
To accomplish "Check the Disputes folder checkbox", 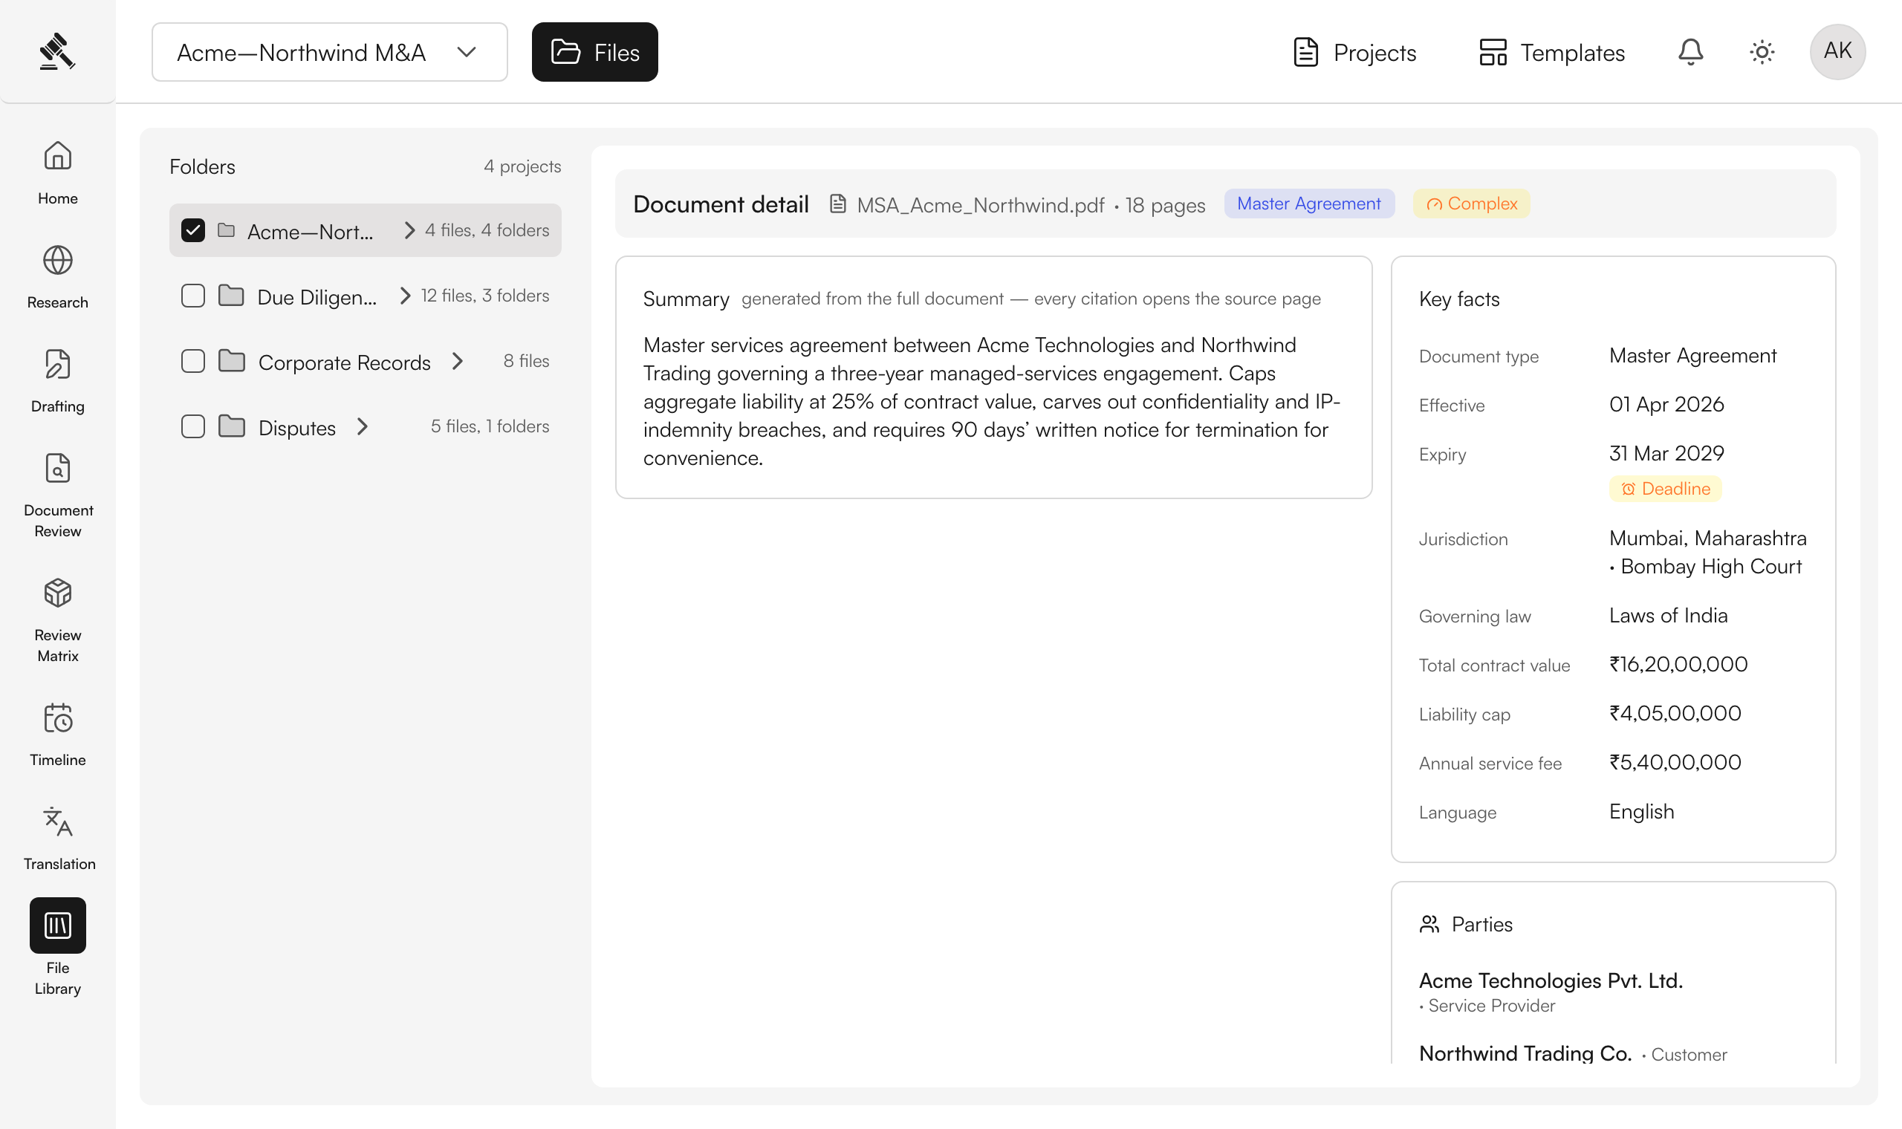I will point(193,426).
